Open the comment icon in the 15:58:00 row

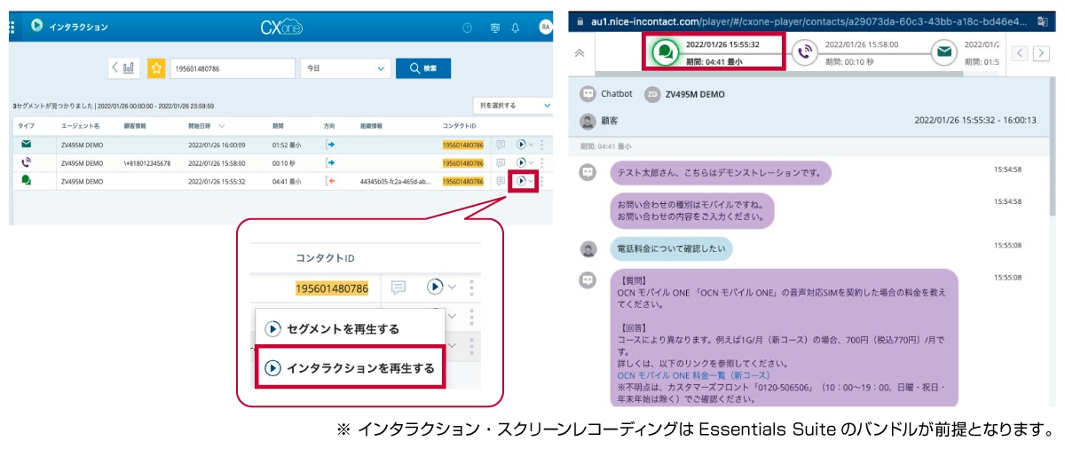click(501, 162)
